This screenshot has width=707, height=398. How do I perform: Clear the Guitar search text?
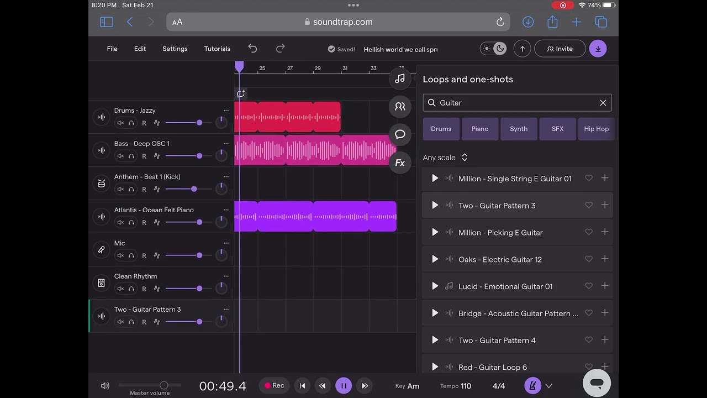pyautogui.click(x=603, y=103)
